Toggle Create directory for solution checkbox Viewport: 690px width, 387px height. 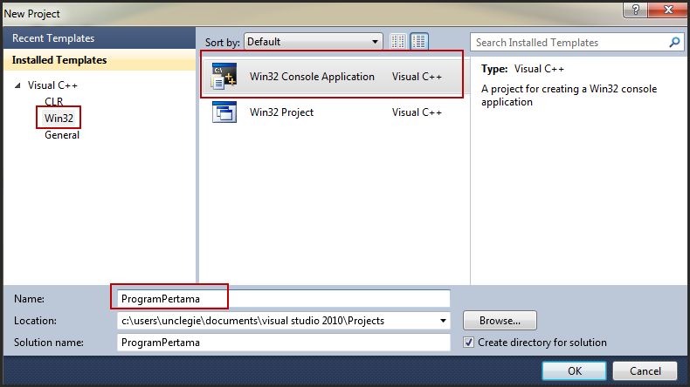pyautogui.click(x=469, y=343)
